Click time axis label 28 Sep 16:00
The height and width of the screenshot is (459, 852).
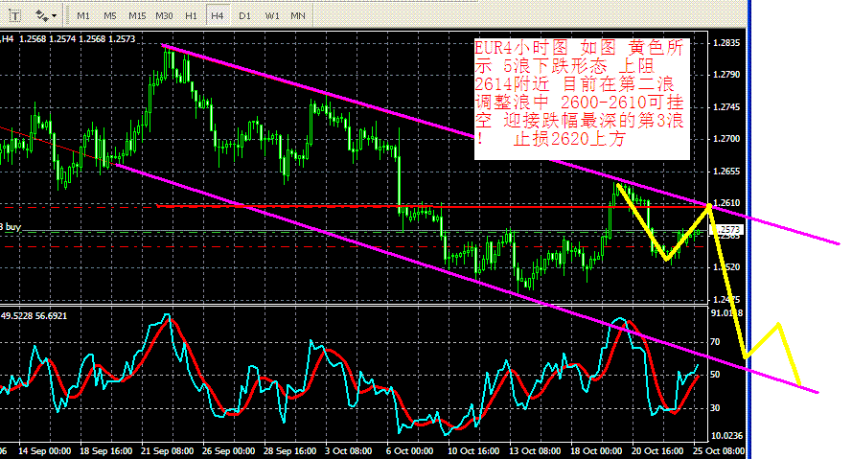point(290,451)
